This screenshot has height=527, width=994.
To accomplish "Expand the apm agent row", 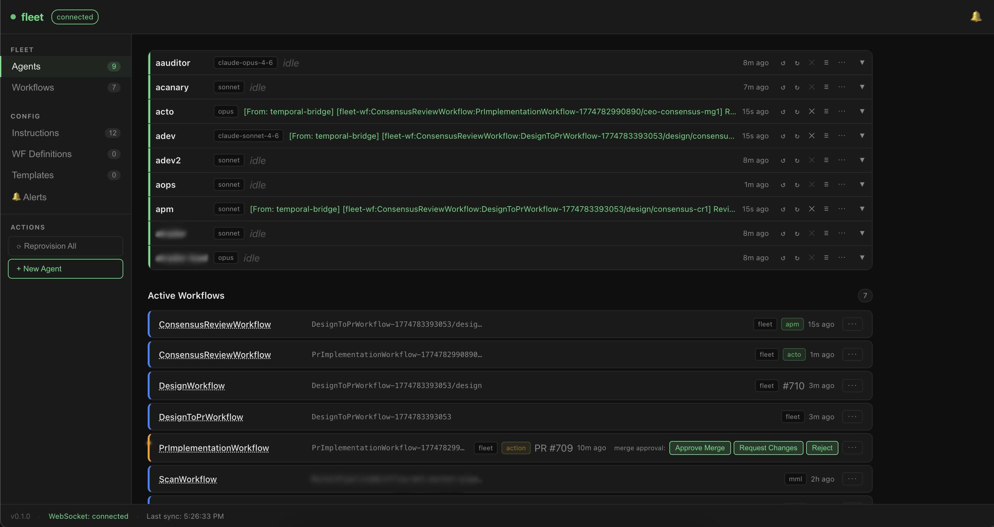I will 863,209.
